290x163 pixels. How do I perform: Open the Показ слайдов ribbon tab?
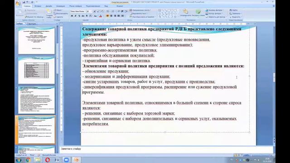tap(76, 6)
